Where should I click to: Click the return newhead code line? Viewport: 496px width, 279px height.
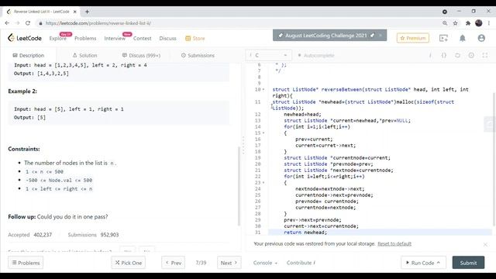click(x=305, y=232)
